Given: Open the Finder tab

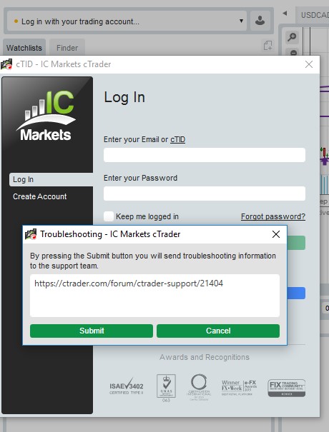Looking at the screenshot, I should (x=67, y=48).
